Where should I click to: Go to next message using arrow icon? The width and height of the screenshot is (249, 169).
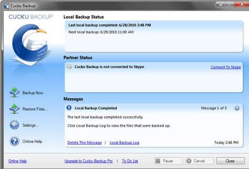tap(237, 108)
